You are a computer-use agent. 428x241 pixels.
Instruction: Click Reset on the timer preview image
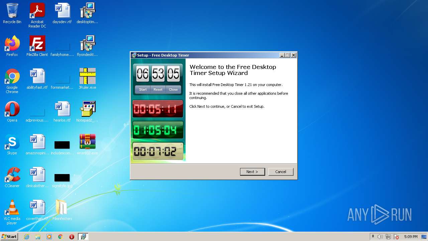coord(158,89)
